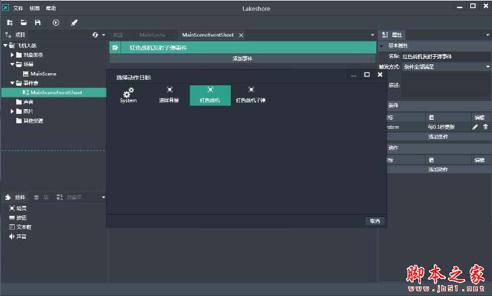Click the 取消 button in dialog
Screen dimensions: 492x296
pos(375,221)
